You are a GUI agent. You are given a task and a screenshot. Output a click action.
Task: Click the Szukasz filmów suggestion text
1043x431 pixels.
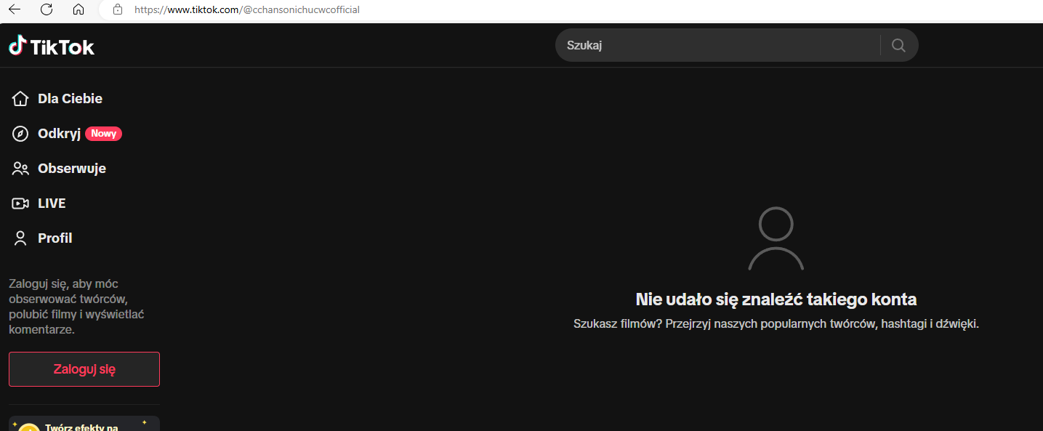click(776, 324)
